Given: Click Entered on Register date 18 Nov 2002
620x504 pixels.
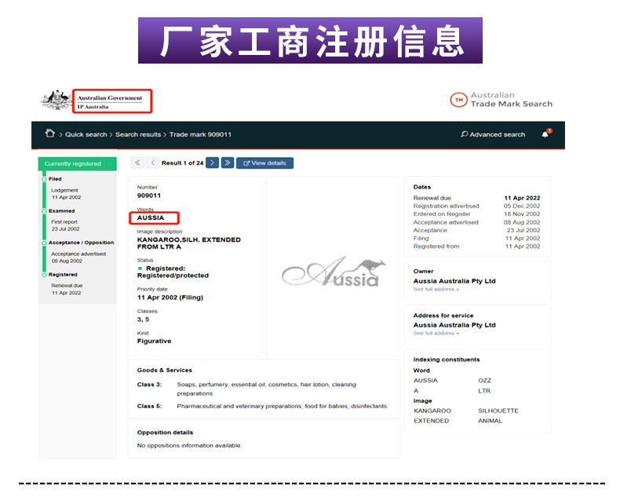Looking at the screenshot, I should click(x=522, y=214).
